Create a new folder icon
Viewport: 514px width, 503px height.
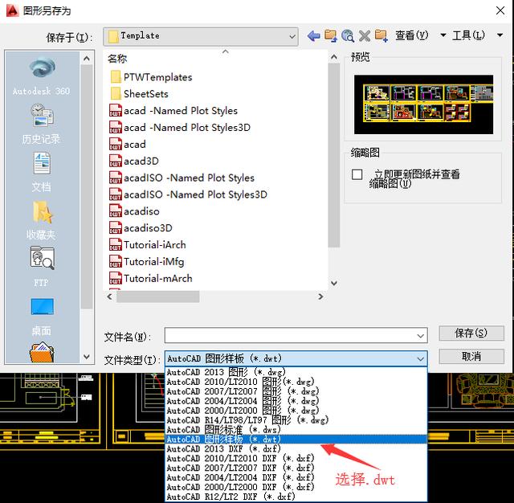[381, 35]
